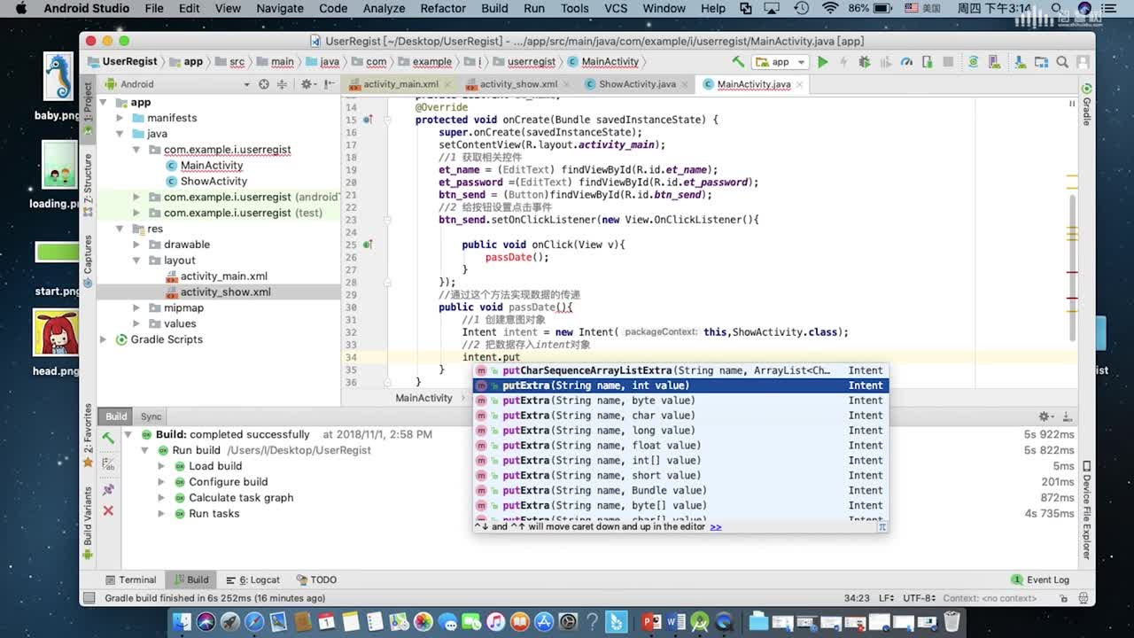Open Build panel settings gear icon
Image resolution: width=1134 pixels, height=638 pixels.
point(1046,416)
